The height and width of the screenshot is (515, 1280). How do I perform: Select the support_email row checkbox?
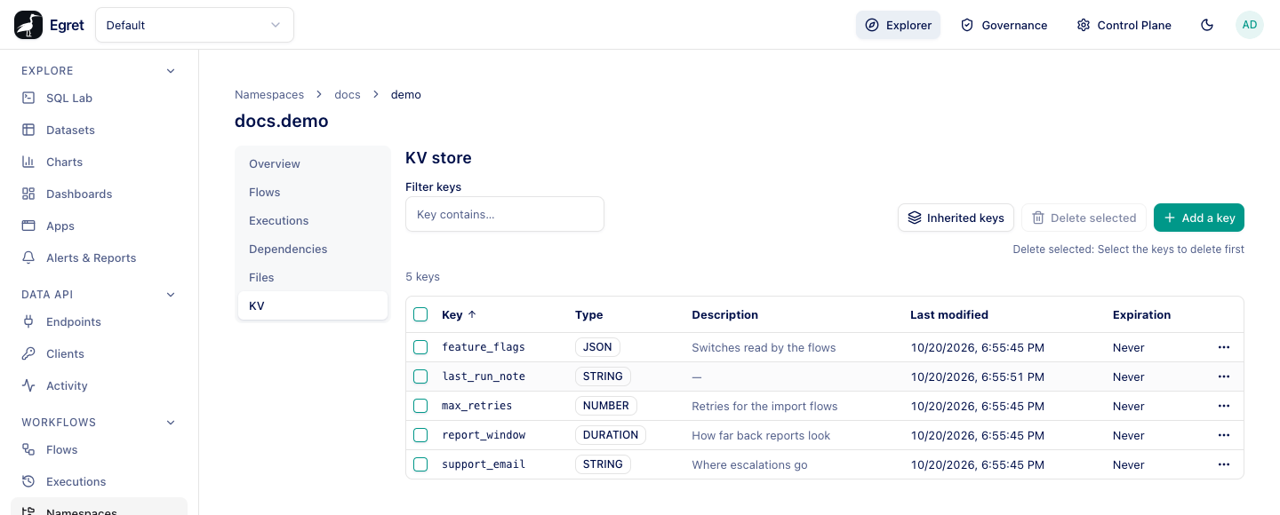[x=420, y=464]
